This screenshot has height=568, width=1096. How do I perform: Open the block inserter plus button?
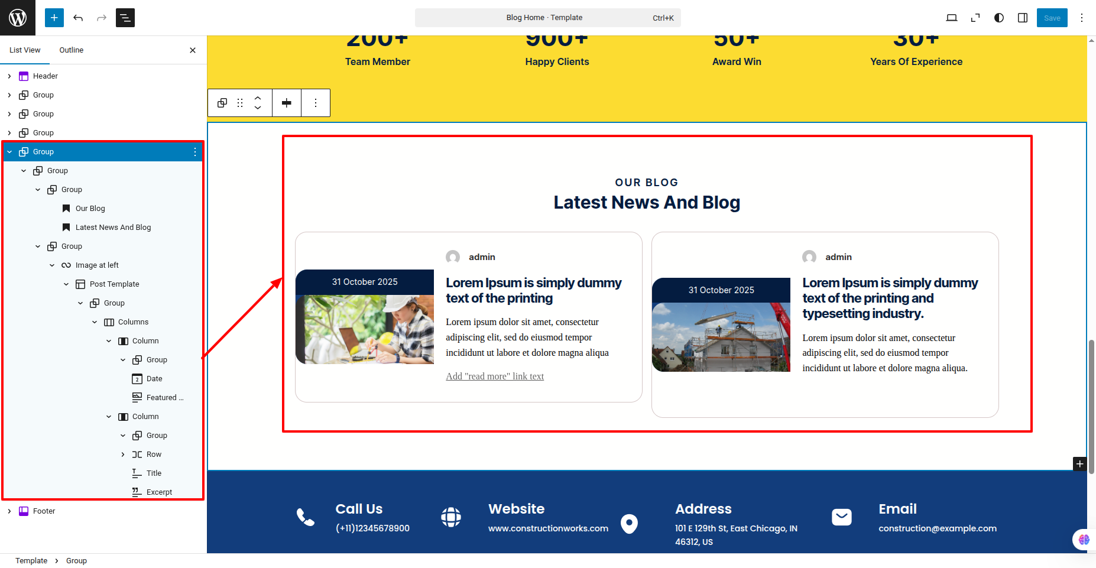point(54,18)
